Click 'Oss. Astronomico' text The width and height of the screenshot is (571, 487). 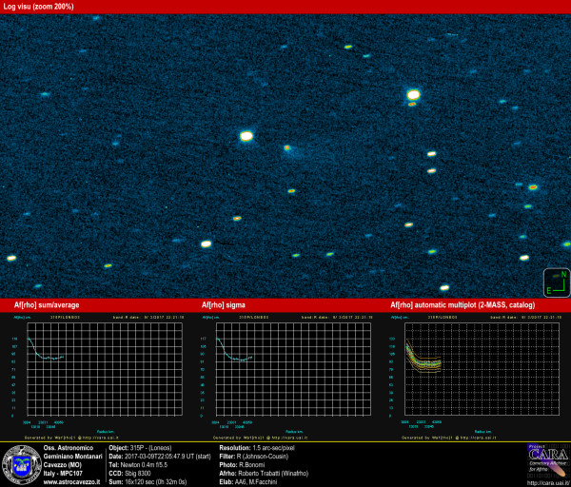[69, 448]
